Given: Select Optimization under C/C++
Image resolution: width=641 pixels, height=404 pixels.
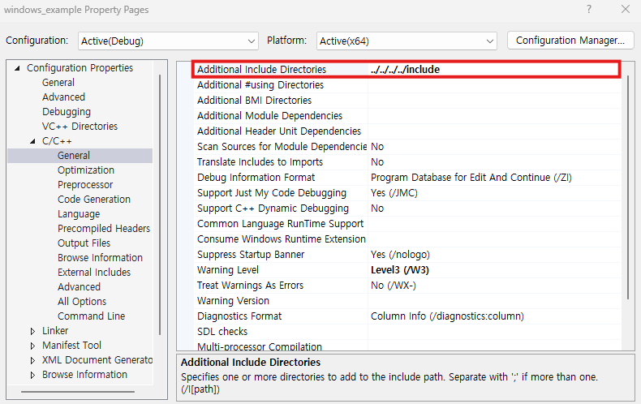Looking at the screenshot, I should click(x=86, y=170).
